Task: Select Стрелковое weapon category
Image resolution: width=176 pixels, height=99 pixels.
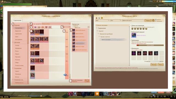Action: [18, 34]
